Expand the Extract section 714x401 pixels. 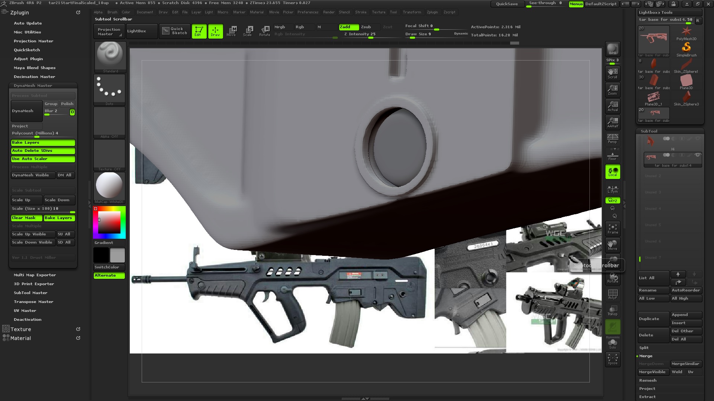click(x=647, y=397)
